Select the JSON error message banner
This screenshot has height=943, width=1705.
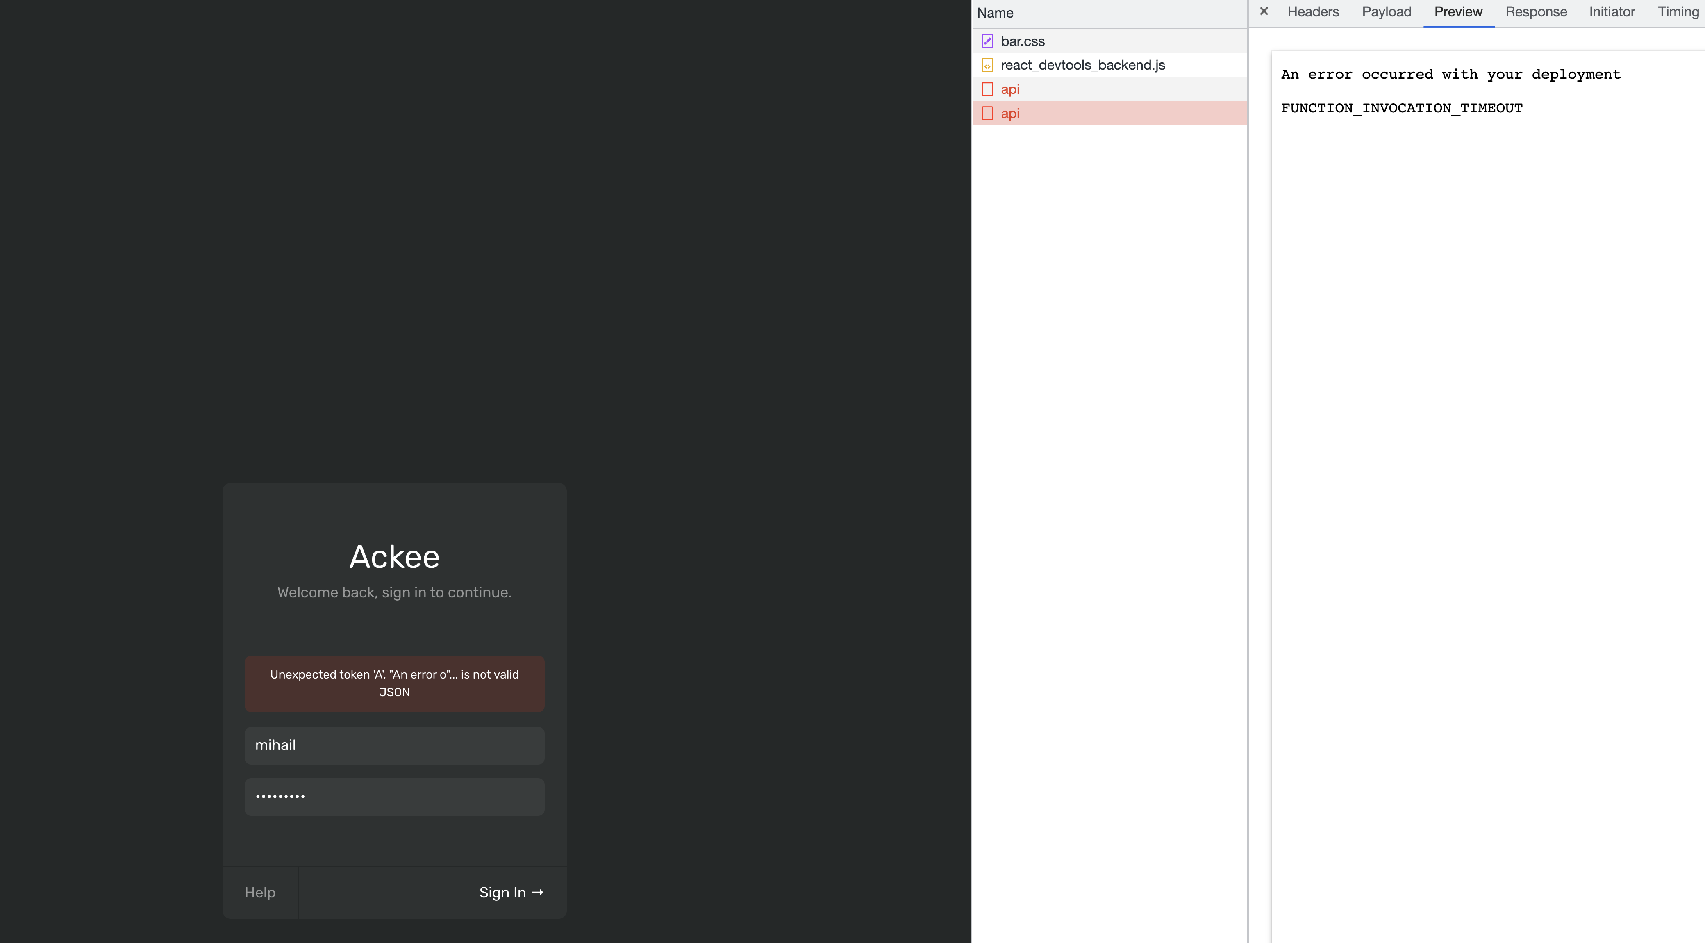click(x=394, y=683)
